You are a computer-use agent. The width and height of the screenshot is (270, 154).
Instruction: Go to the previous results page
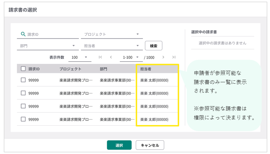point(111,57)
